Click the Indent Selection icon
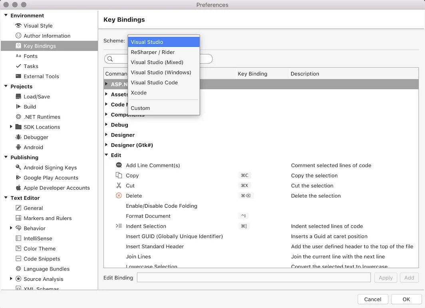425x308 pixels. [x=119, y=226]
